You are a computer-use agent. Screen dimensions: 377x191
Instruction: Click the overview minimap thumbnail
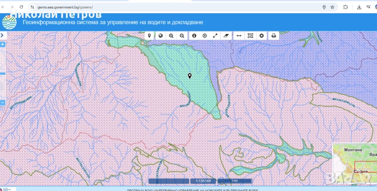coord(354,163)
